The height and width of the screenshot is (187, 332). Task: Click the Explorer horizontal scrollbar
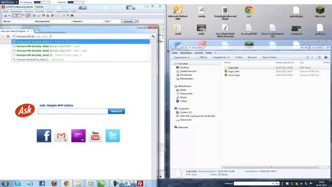[x=271, y=167]
